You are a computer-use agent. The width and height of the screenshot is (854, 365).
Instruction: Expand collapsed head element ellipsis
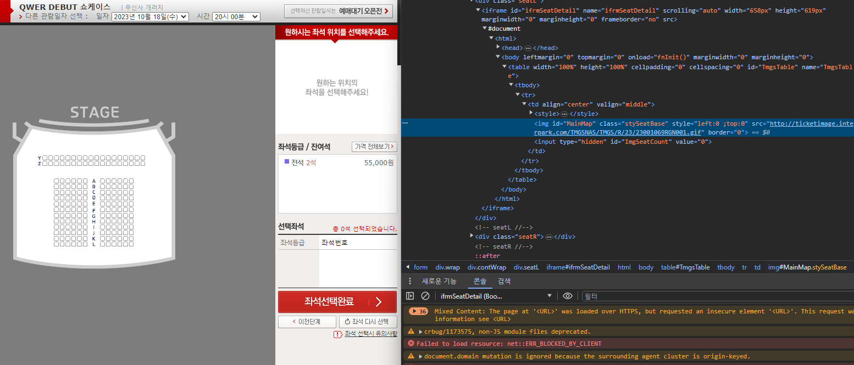coord(528,48)
